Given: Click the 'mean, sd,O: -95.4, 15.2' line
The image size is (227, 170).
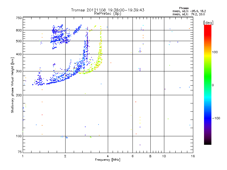Looking at the screenshot, I should point(189,11).
